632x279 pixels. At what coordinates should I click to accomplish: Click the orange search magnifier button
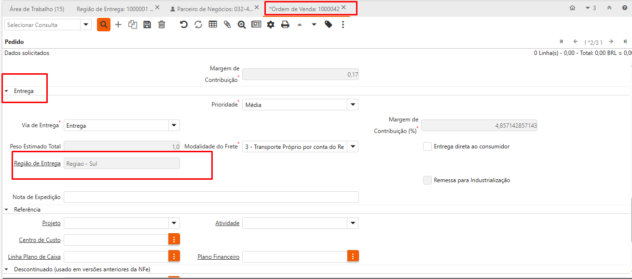(104, 25)
